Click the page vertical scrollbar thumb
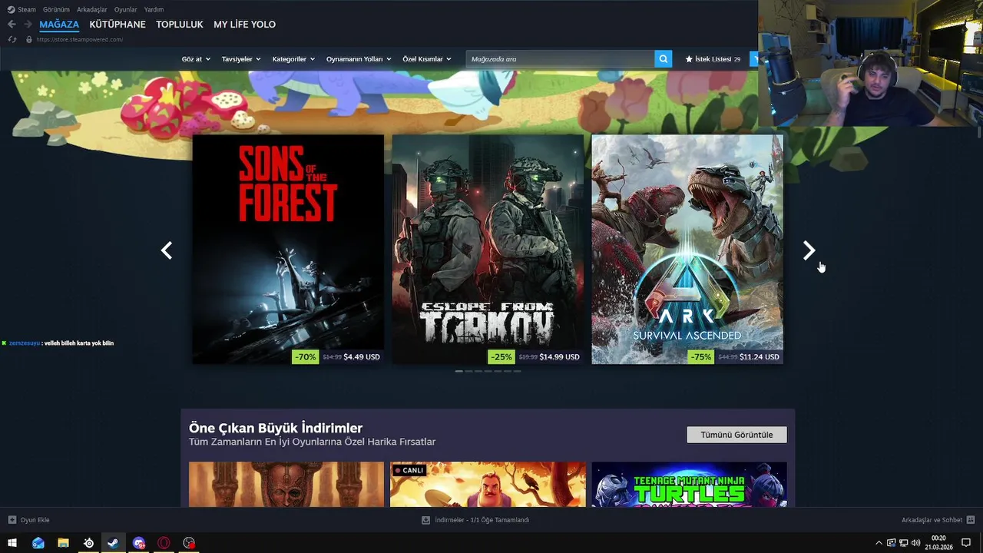This screenshot has width=983, height=553. [979, 132]
